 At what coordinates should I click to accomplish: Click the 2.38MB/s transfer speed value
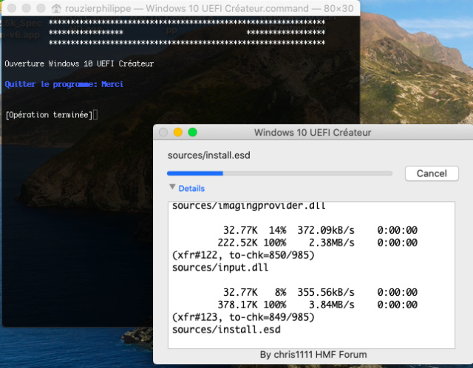pyautogui.click(x=332, y=243)
